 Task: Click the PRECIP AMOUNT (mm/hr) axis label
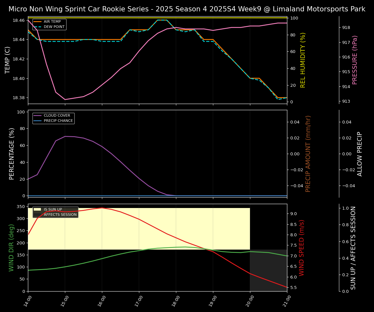click(308, 154)
